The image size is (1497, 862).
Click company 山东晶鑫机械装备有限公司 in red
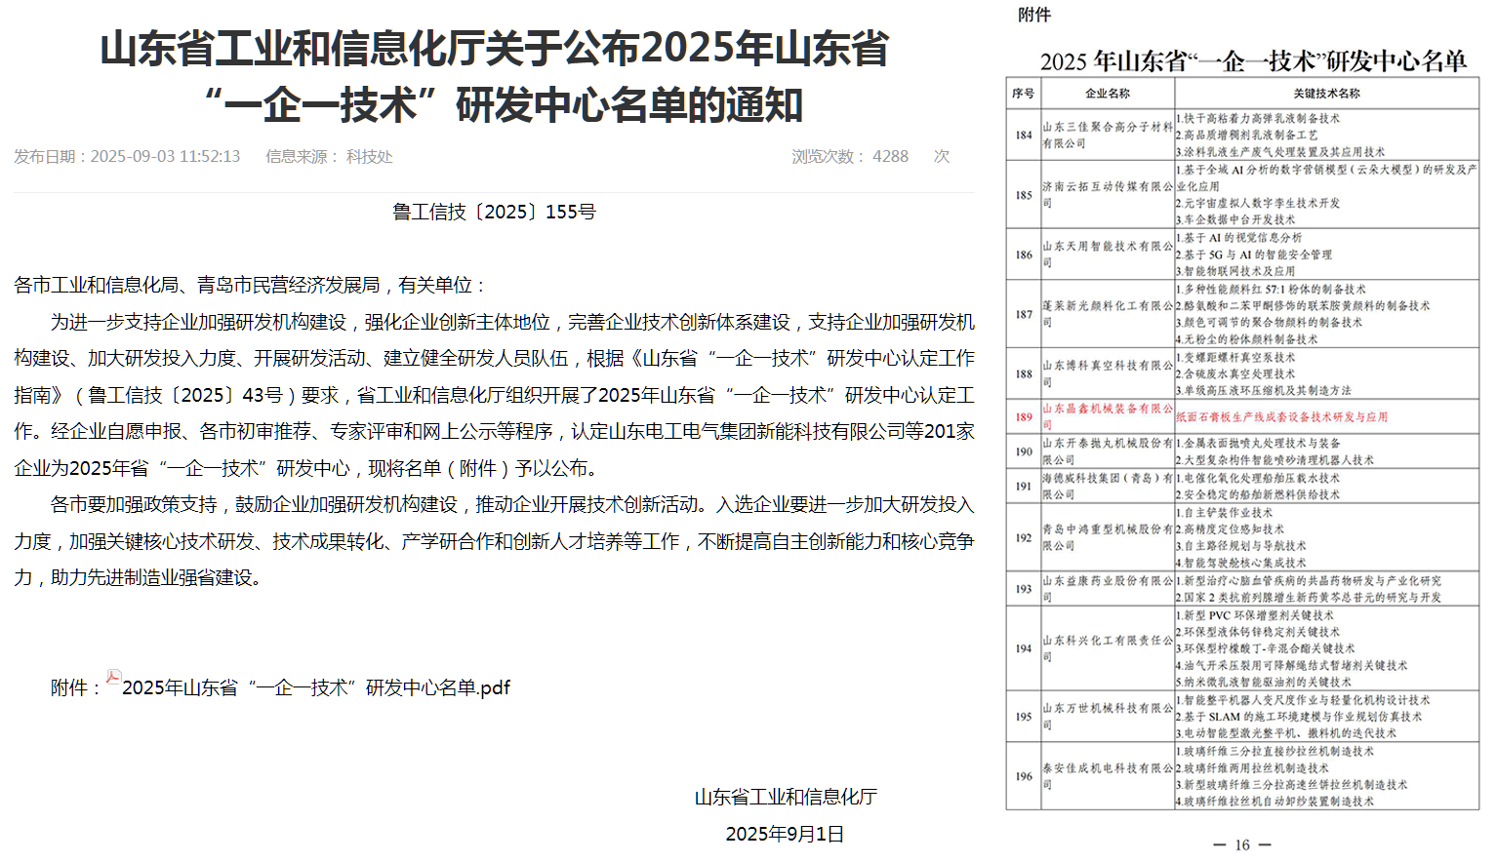click(x=1108, y=416)
